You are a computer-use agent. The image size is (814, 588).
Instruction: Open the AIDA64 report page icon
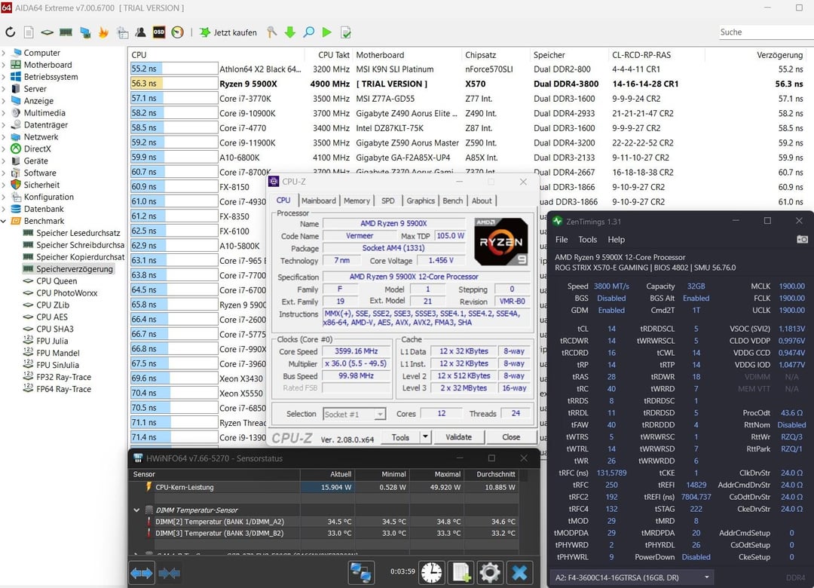pos(29,32)
